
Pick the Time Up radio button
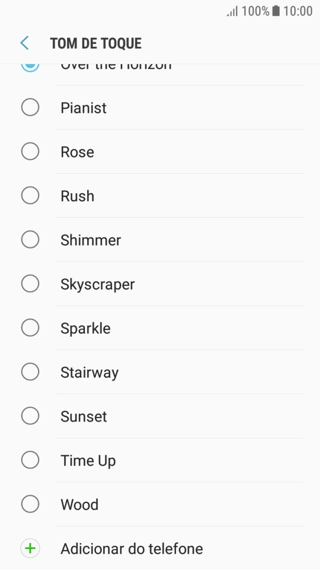point(30,460)
